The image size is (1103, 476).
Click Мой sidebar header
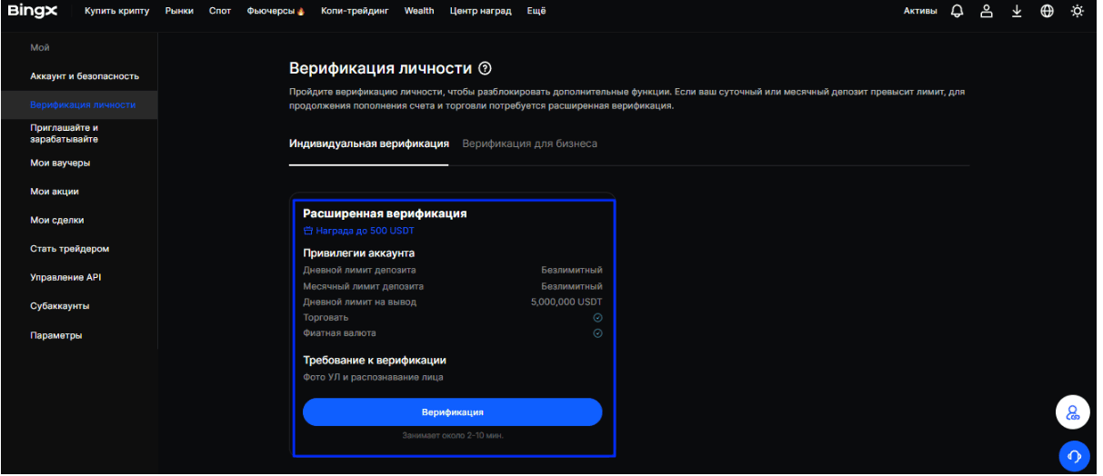click(40, 47)
